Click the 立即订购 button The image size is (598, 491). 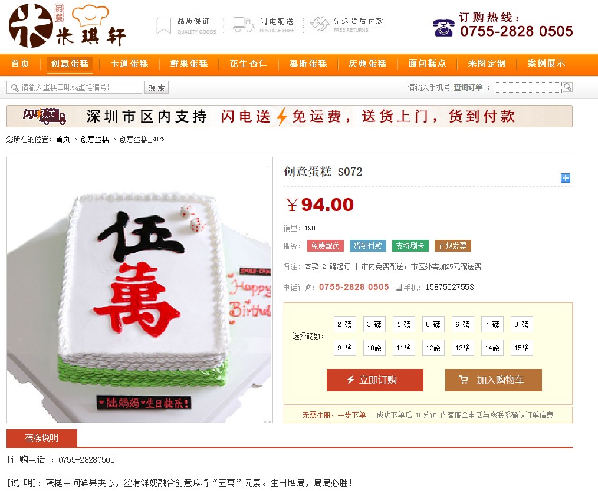click(x=375, y=380)
